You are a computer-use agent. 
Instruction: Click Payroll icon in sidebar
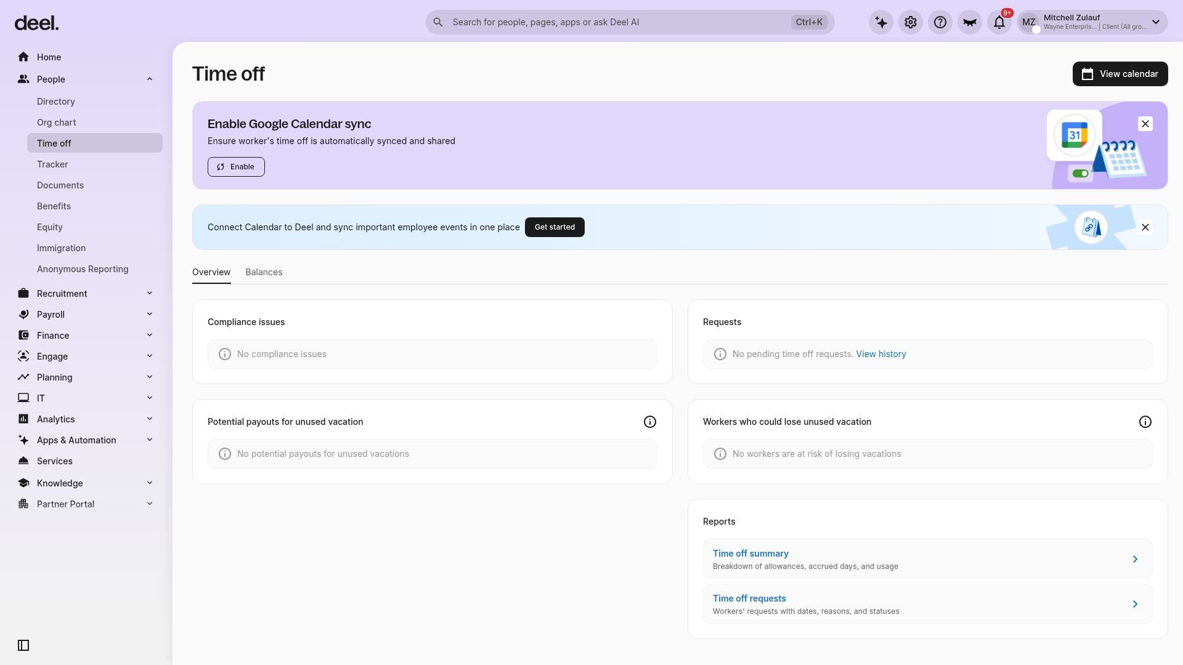(x=23, y=314)
